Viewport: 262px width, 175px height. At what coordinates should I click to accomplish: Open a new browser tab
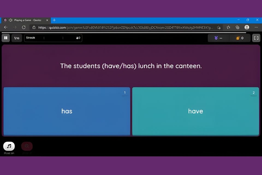click(x=54, y=20)
